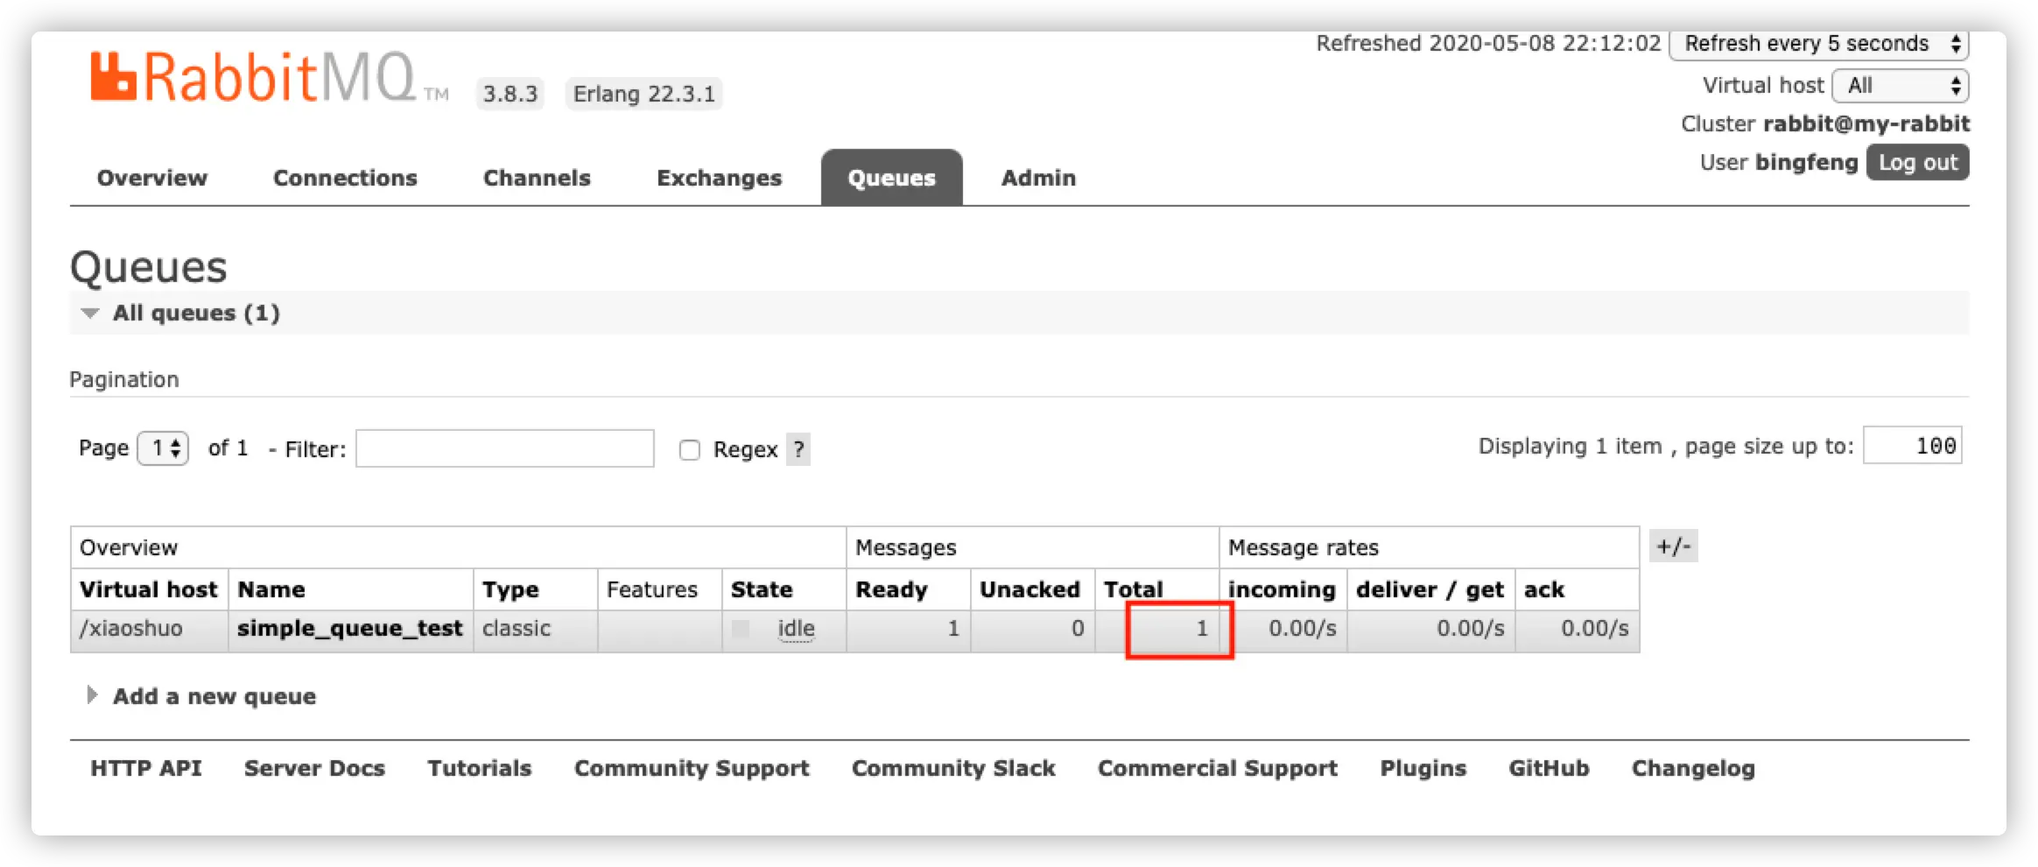Open the GitHub link

(x=1549, y=768)
